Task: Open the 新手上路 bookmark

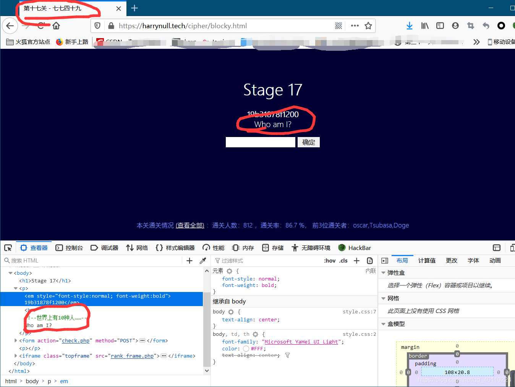Action: click(72, 42)
